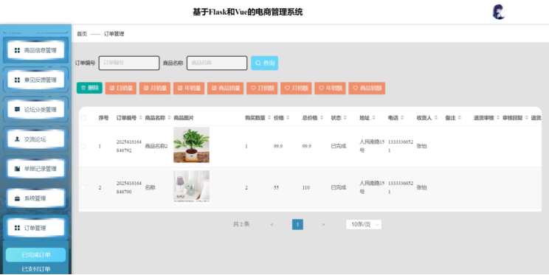Click the 已完成 status in row 1

click(338, 146)
